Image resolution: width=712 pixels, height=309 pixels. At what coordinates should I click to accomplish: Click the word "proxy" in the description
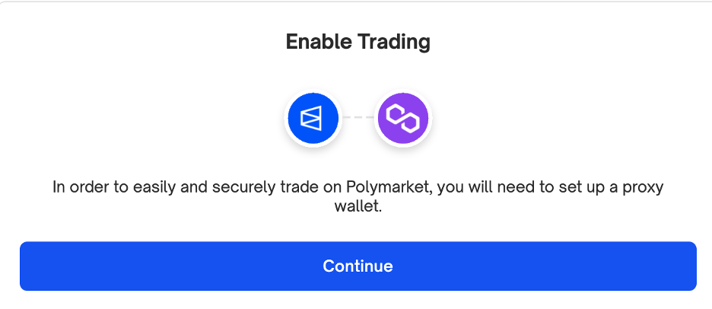click(643, 187)
